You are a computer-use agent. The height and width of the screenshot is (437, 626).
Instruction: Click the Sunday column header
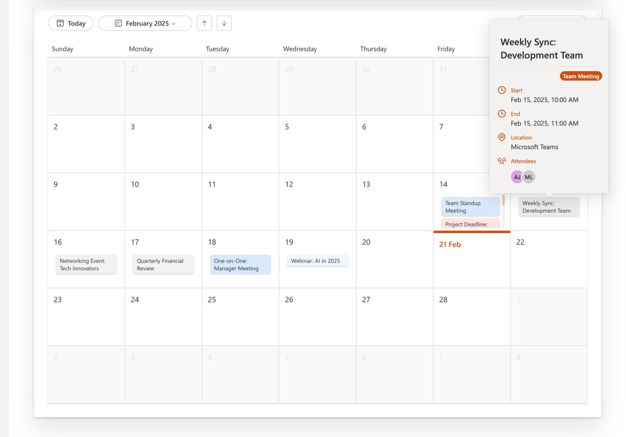(x=63, y=49)
